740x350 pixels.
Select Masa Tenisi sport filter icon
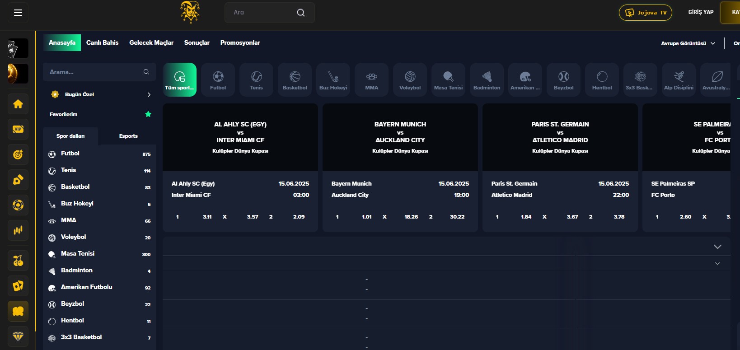[x=448, y=80]
